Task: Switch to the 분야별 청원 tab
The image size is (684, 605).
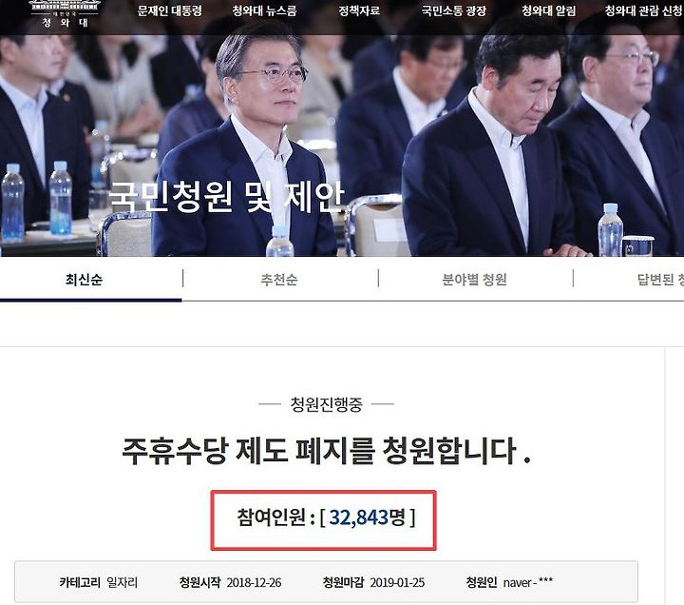Action: point(474,279)
